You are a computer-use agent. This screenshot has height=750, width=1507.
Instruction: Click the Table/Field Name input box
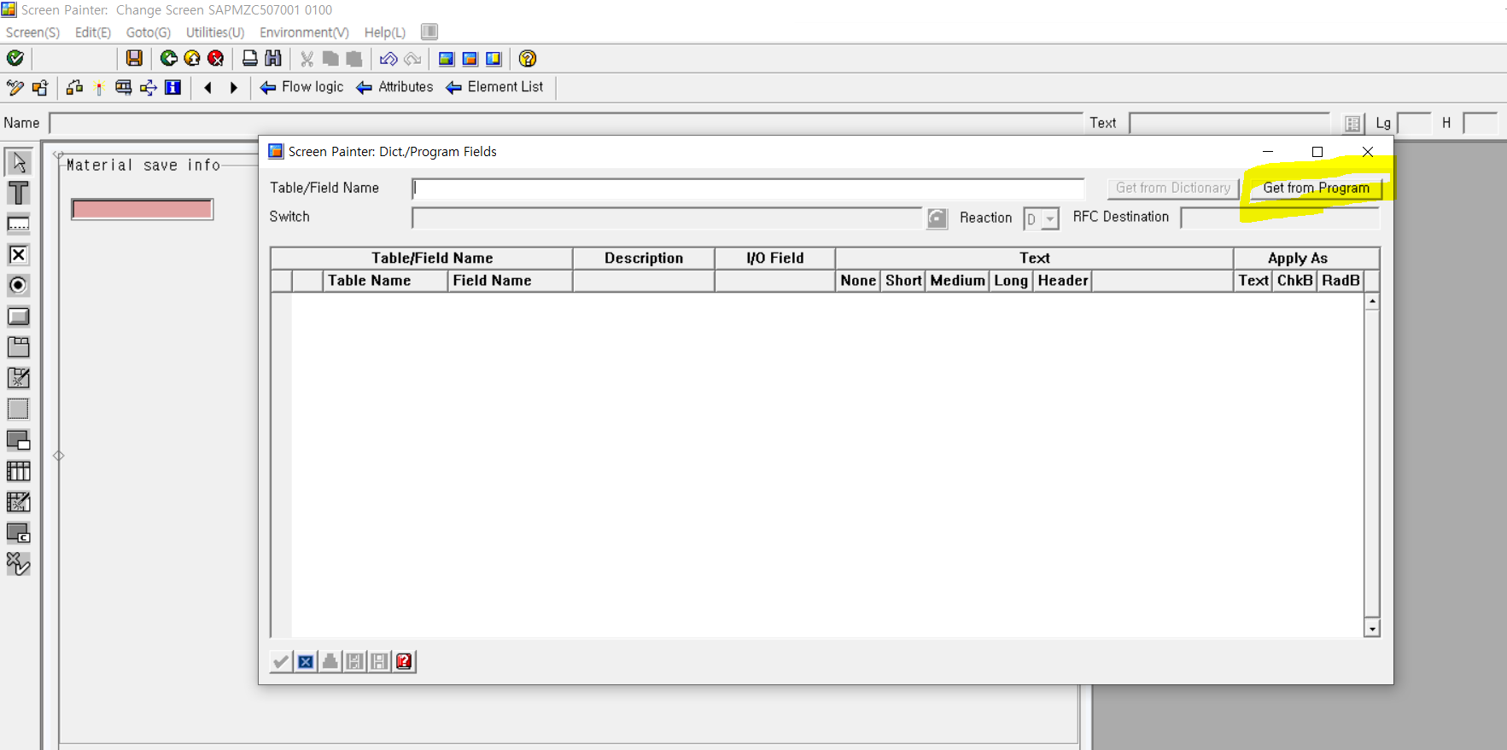[748, 189]
